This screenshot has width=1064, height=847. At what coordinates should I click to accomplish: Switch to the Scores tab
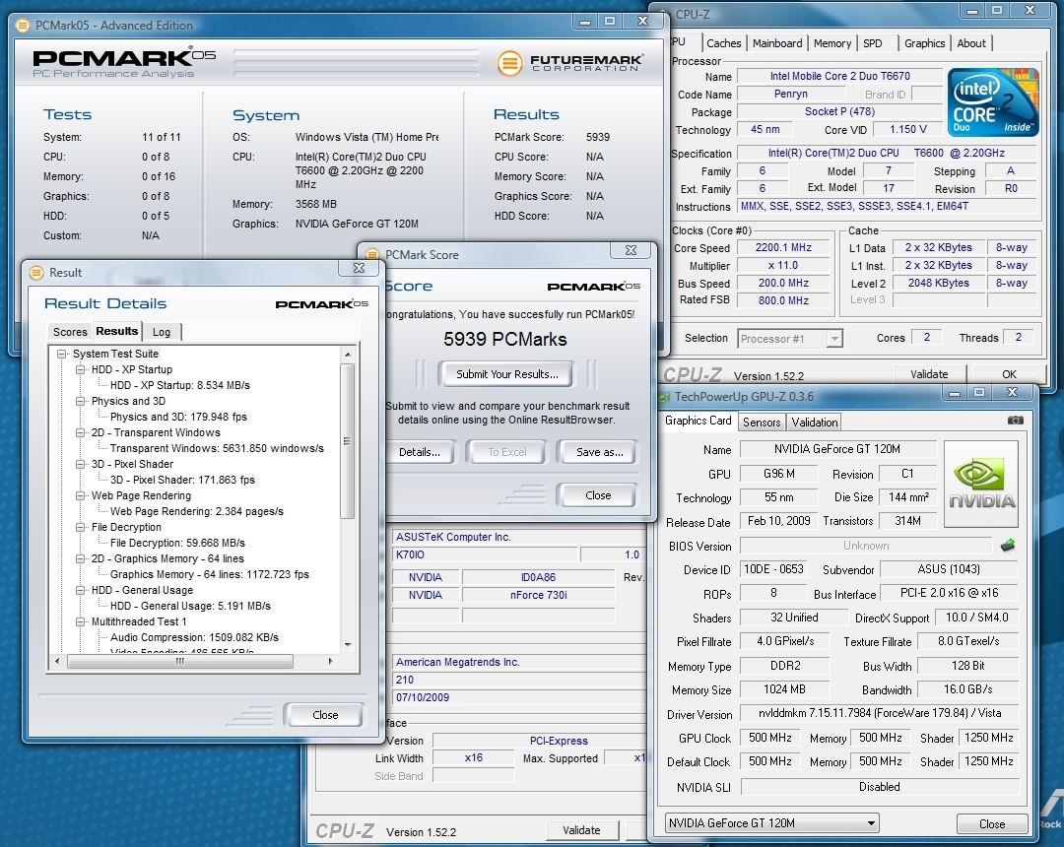click(70, 332)
